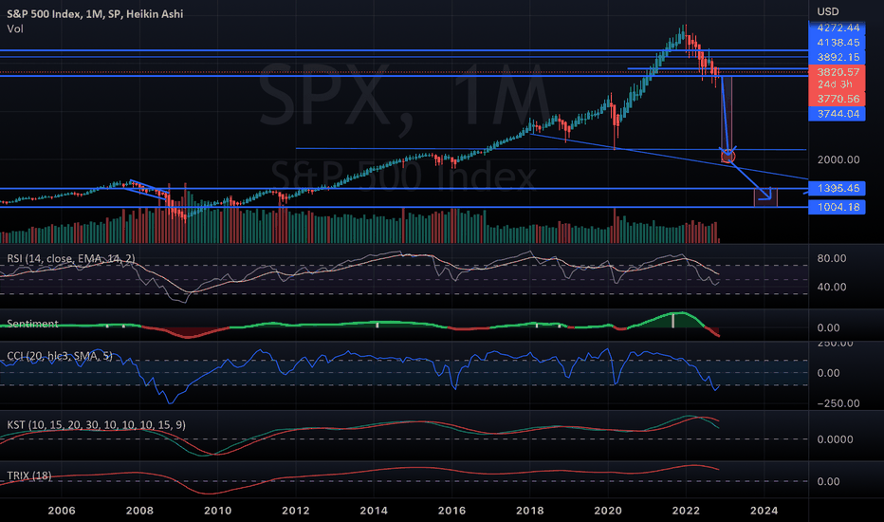Screen dimensions: 884x522
Task: Click the red 3770.56 price label
Action: (x=838, y=99)
